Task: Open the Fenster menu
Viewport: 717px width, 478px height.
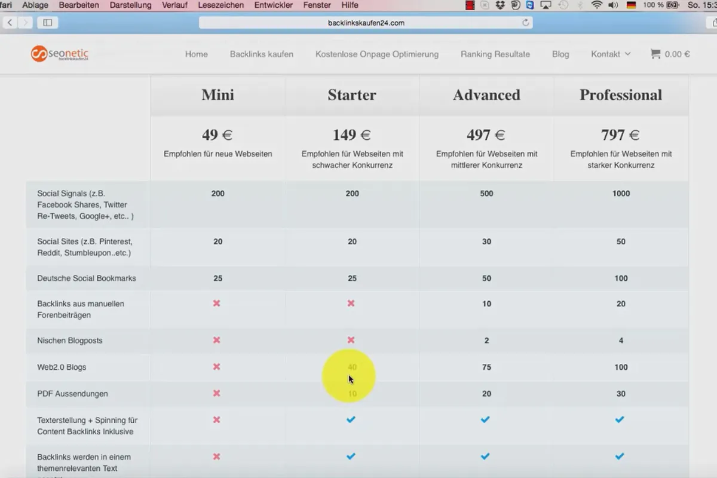Action: [317, 5]
